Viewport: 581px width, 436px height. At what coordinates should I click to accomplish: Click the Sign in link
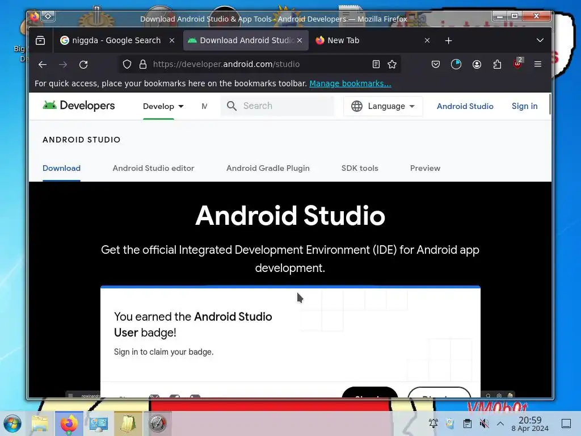click(x=524, y=106)
